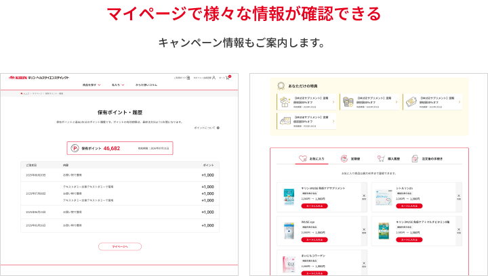This screenshot has height=276, width=488.
Task: Click the シトルリンDn product image
Action: tap(384, 197)
